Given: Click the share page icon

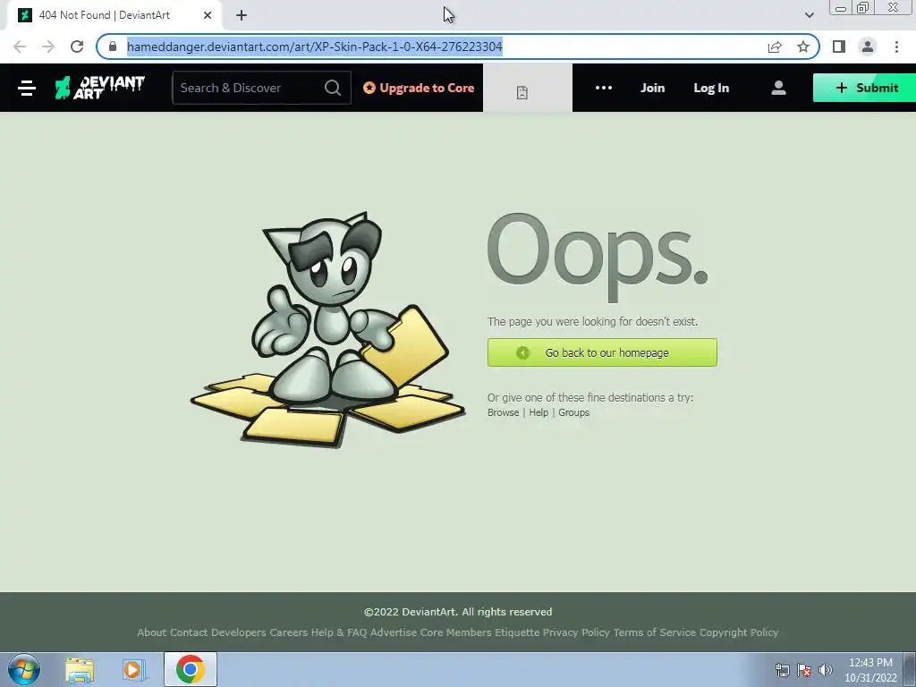Looking at the screenshot, I should click(x=775, y=47).
